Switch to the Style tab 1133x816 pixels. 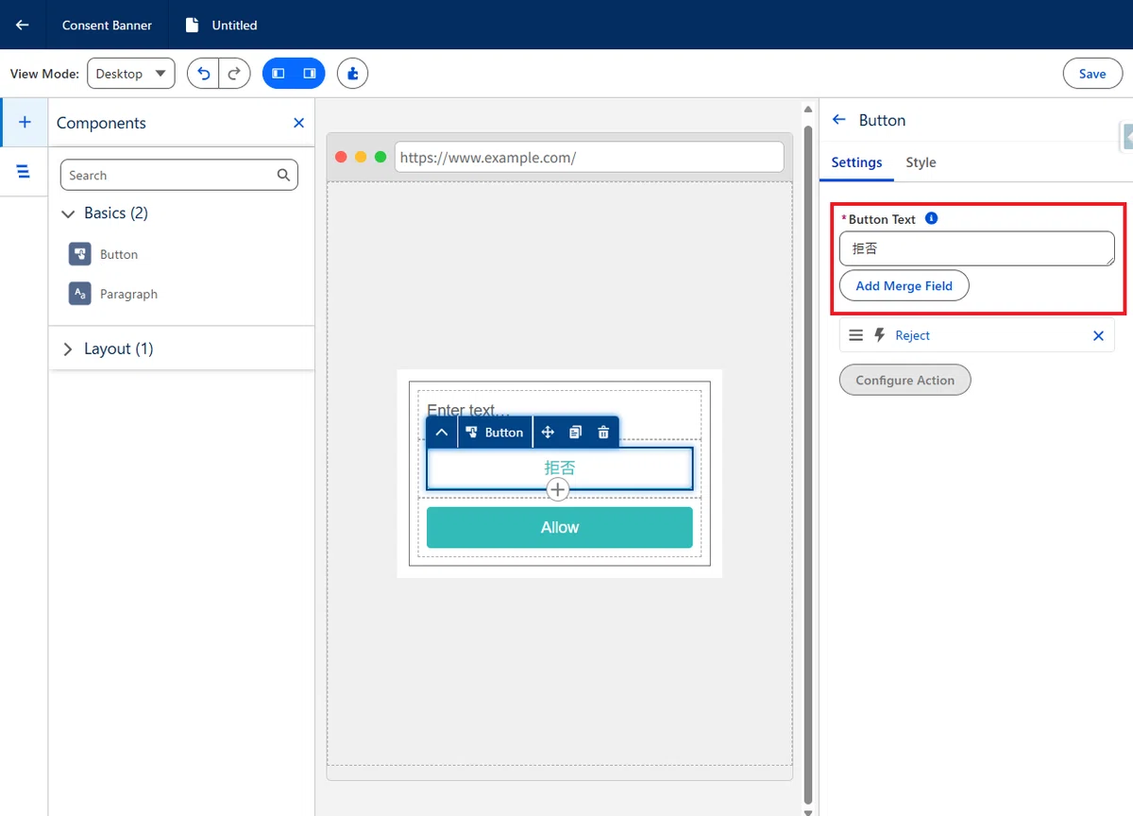[x=921, y=162]
